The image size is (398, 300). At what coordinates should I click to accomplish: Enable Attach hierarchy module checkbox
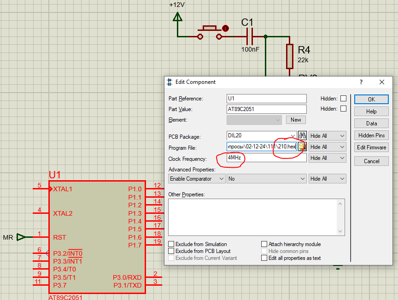tap(264, 244)
